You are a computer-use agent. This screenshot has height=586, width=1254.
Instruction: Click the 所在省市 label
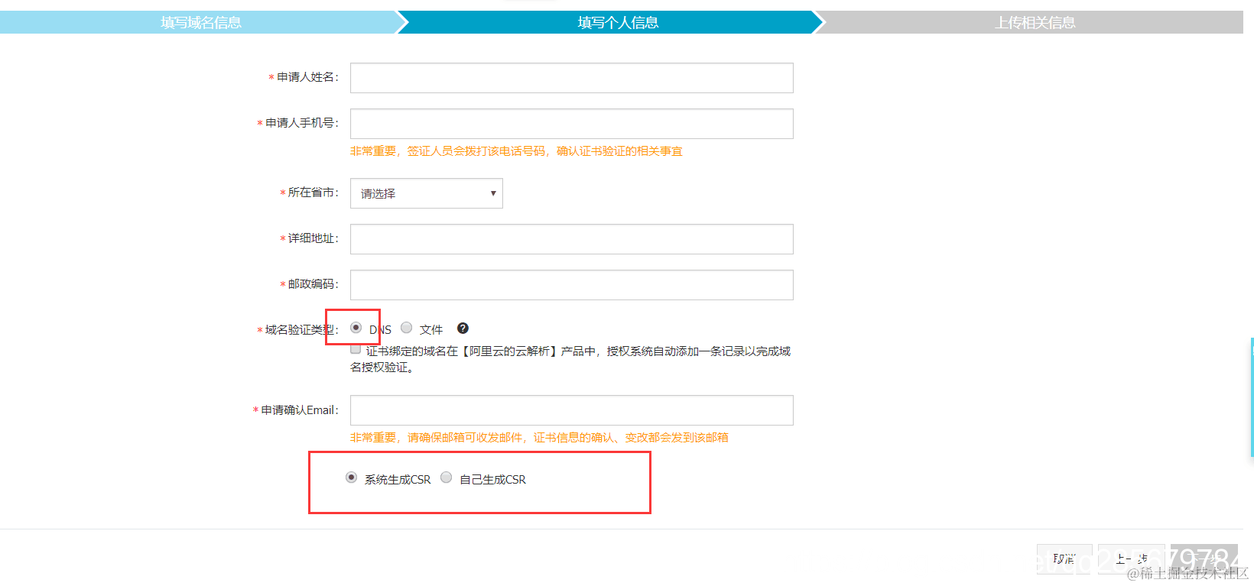[x=310, y=193]
